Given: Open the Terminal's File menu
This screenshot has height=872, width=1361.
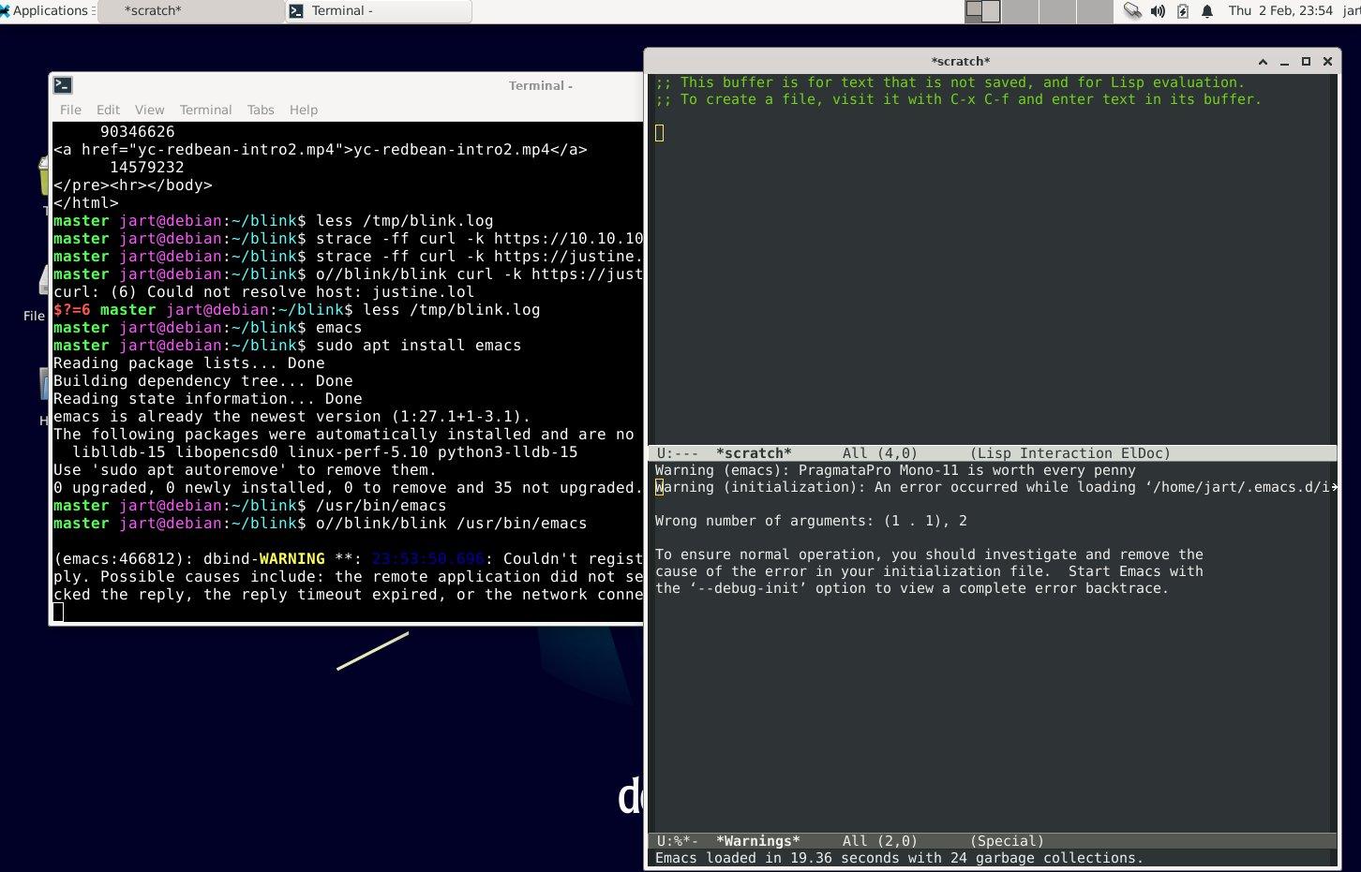Looking at the screenshot, I should click(70, 110).
